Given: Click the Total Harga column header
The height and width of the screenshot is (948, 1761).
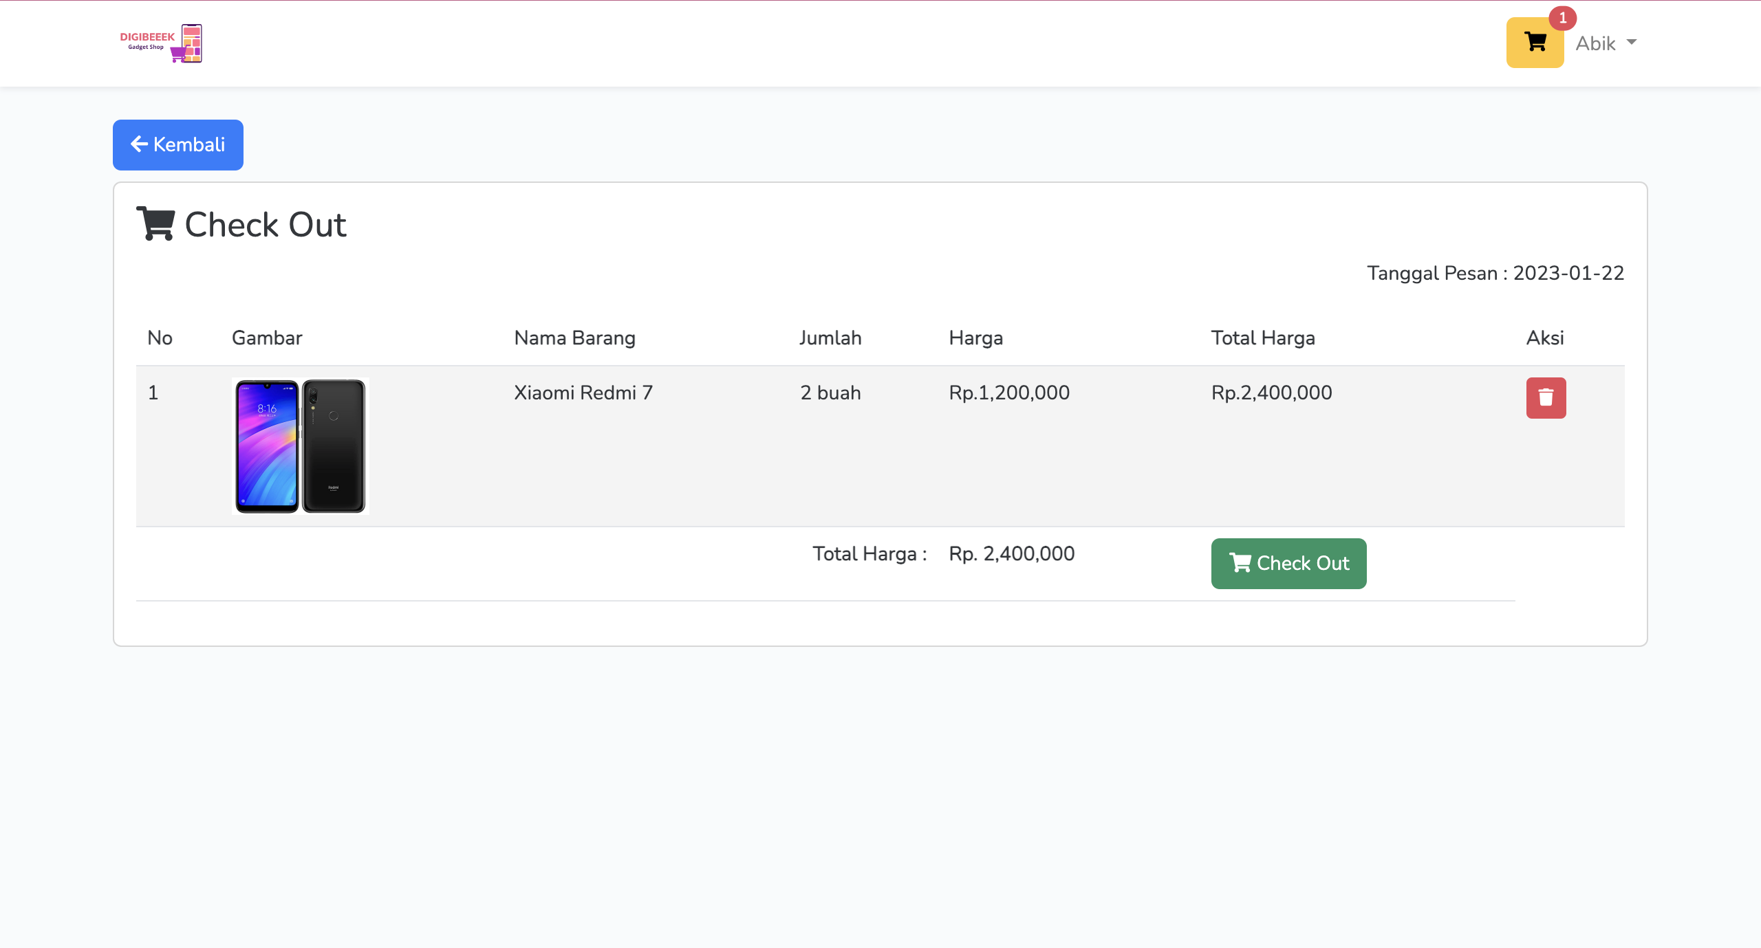Looking at the screenshot, I should point(1263,338).
